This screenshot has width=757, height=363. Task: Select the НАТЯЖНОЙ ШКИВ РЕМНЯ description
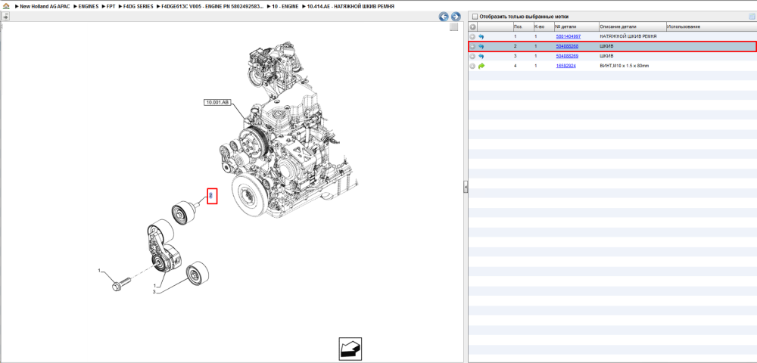(x=628, y=36)
